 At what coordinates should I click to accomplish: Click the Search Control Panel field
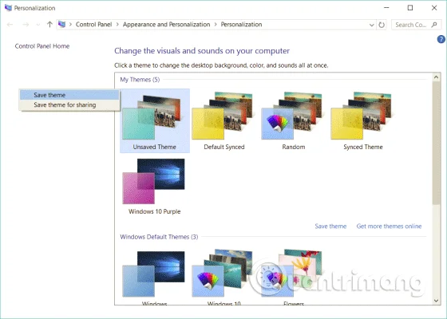pos(416,25)
